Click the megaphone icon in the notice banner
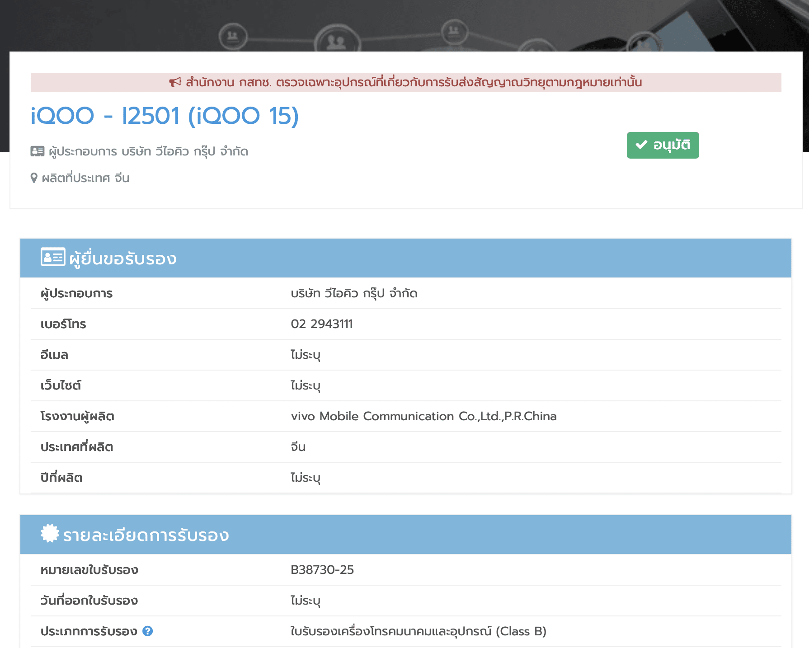The width and height of the screenshot is (809, 648). [175, 82]
